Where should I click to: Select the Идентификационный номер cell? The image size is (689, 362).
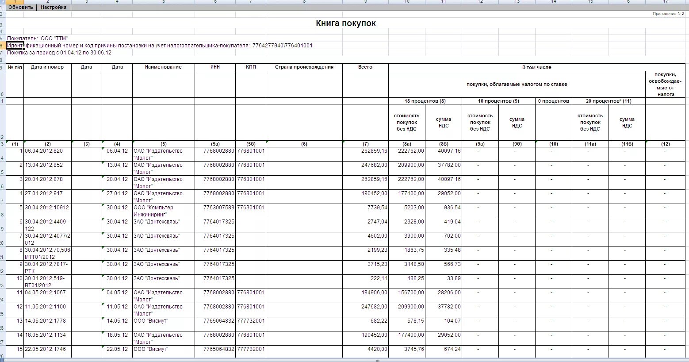(x=160, y=46)
